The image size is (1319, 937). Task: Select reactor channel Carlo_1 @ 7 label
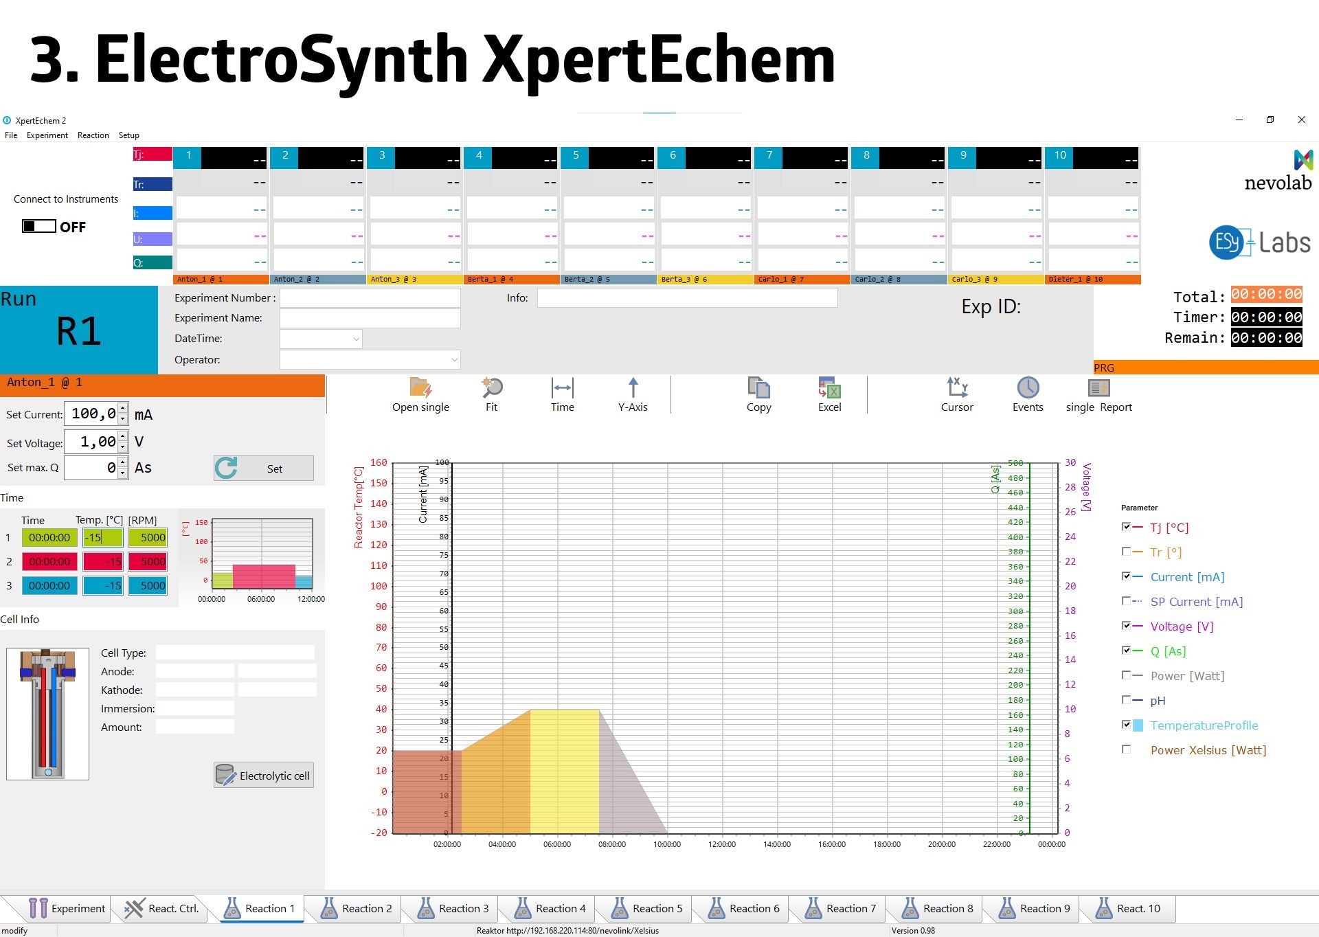pyautogui.click(x=802, y=280)
